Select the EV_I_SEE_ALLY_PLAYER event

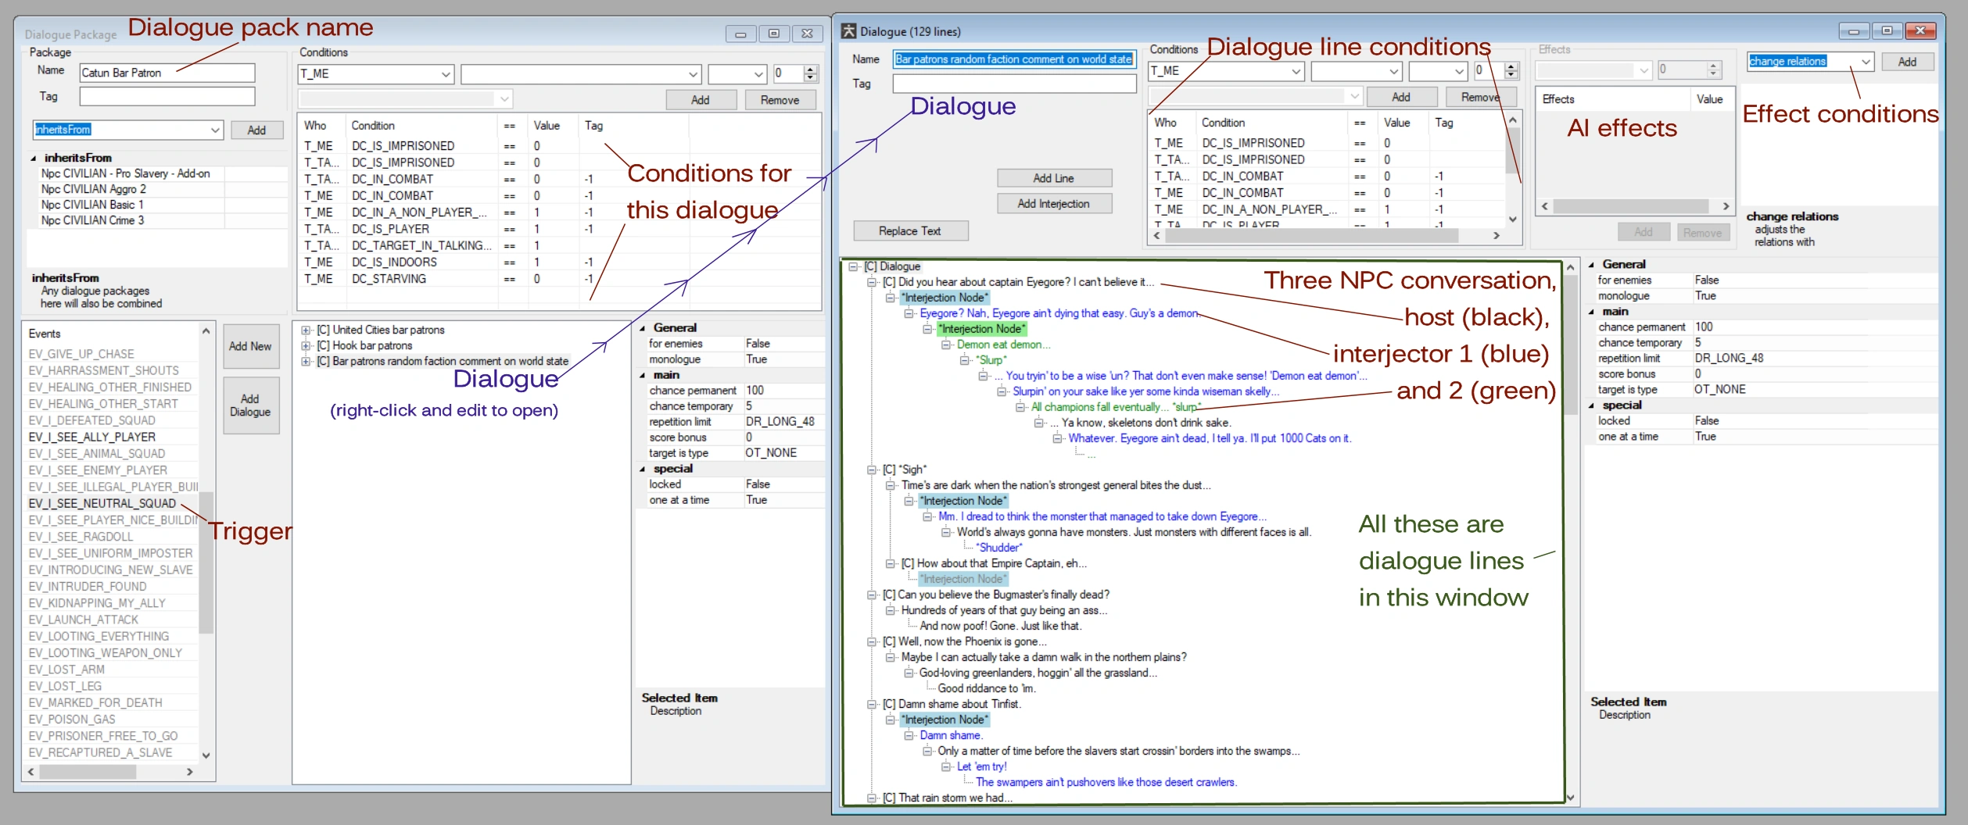pos(92,437)
